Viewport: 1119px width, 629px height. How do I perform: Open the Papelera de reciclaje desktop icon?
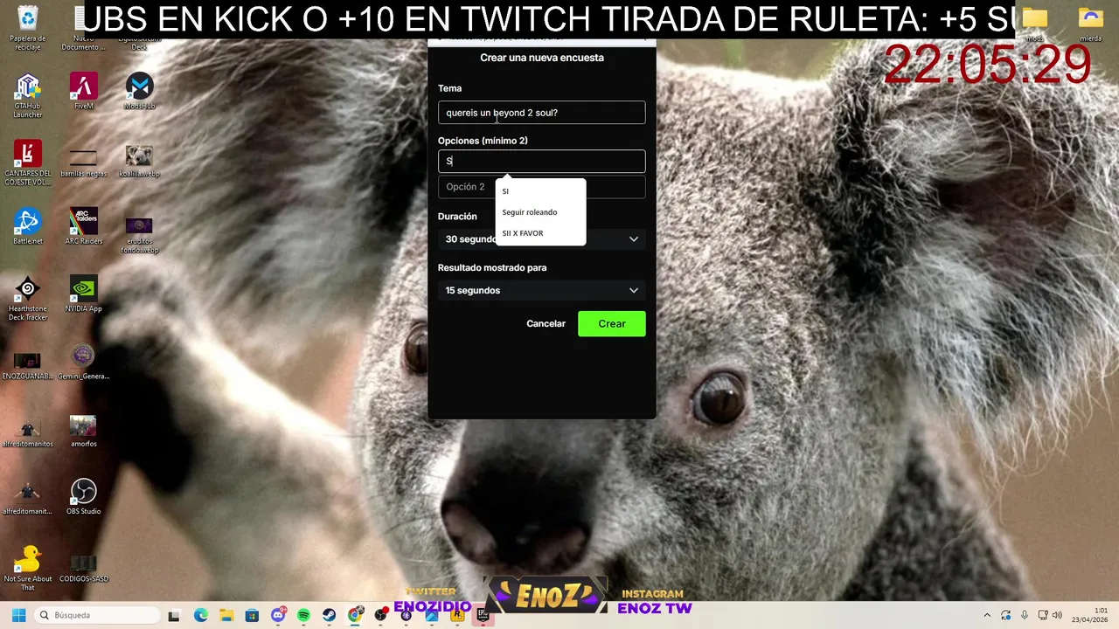(28, 26)
